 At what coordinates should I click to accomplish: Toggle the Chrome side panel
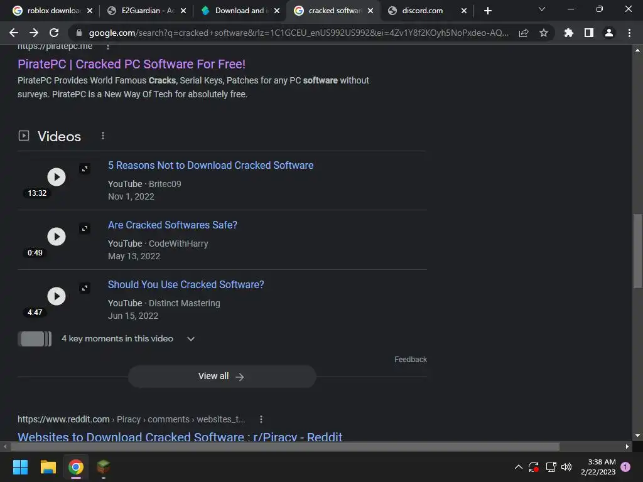pos(588,33)
